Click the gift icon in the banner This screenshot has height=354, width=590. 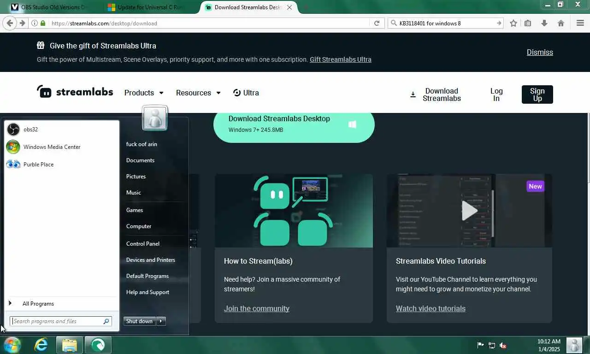click(x=41, y=45)
